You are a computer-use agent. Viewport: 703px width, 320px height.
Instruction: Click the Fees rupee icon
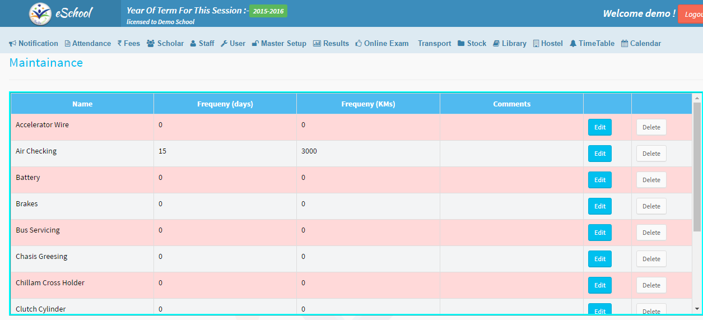point(120,44)
